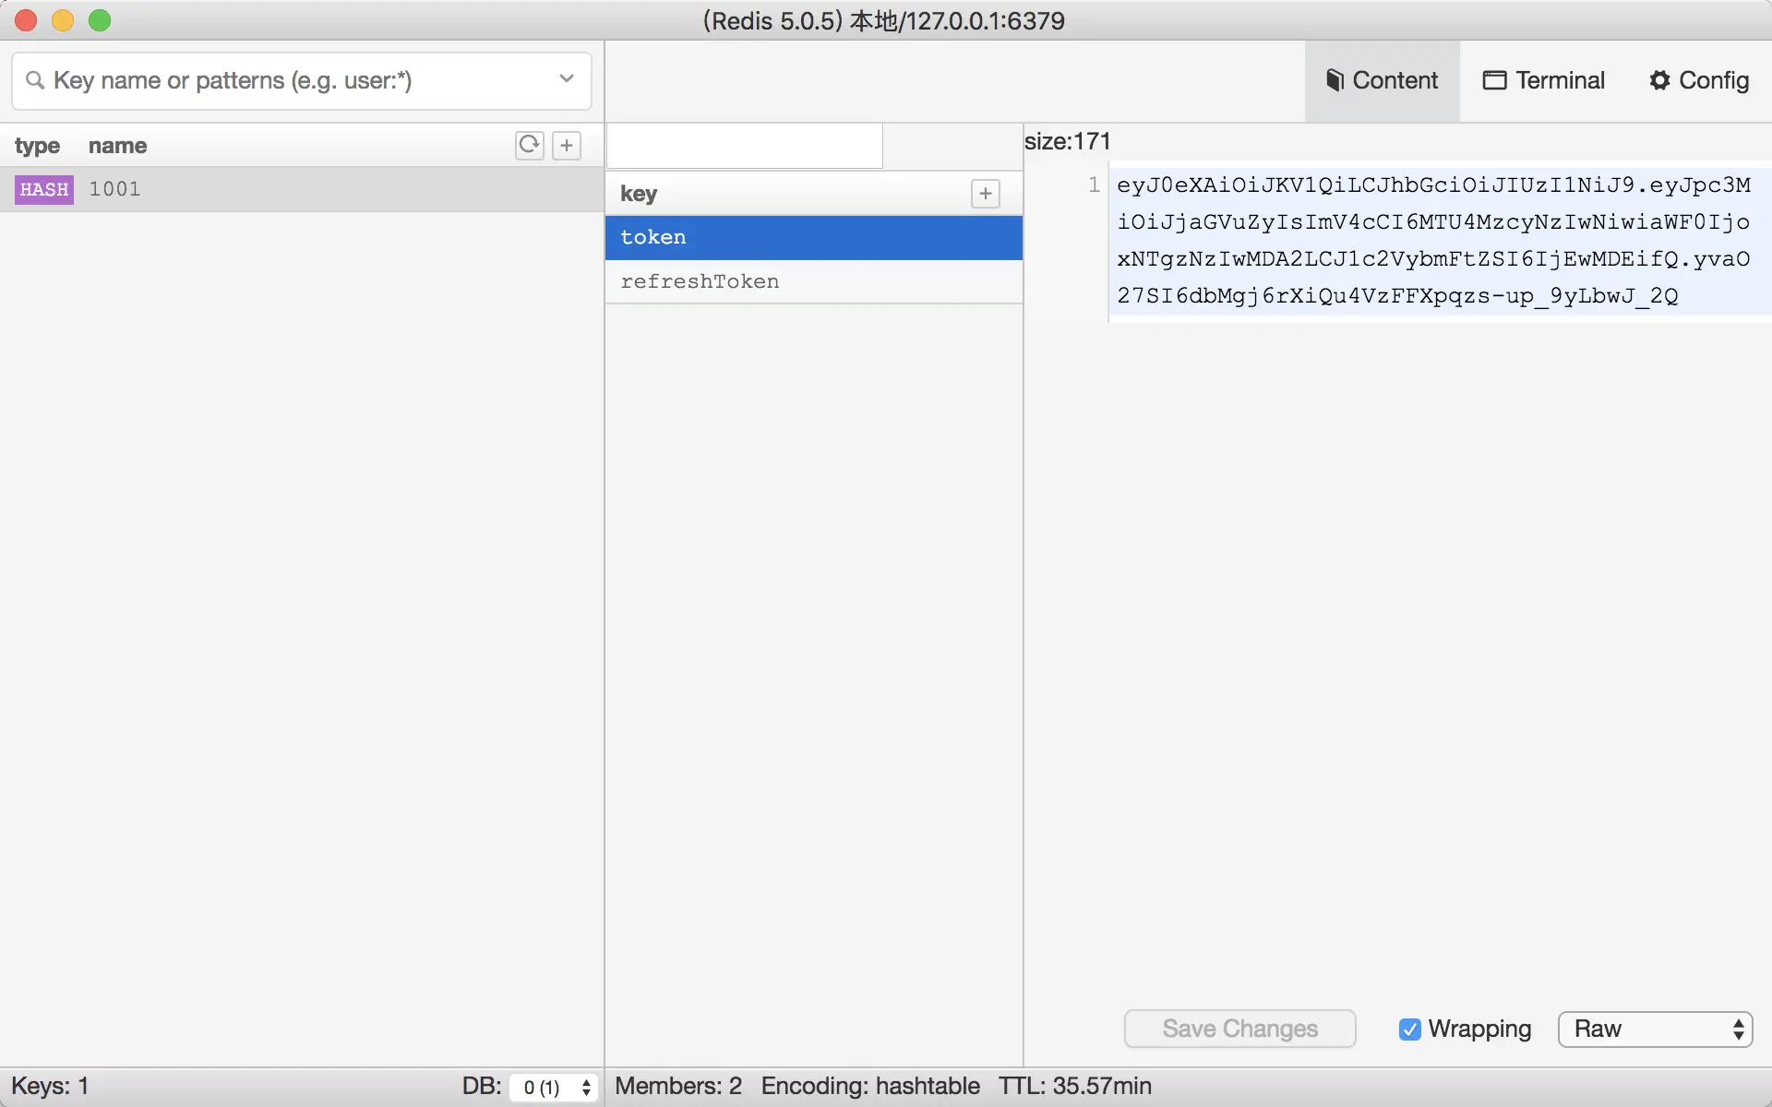Open the Raw format dropdown

tap(1655, 1029)
